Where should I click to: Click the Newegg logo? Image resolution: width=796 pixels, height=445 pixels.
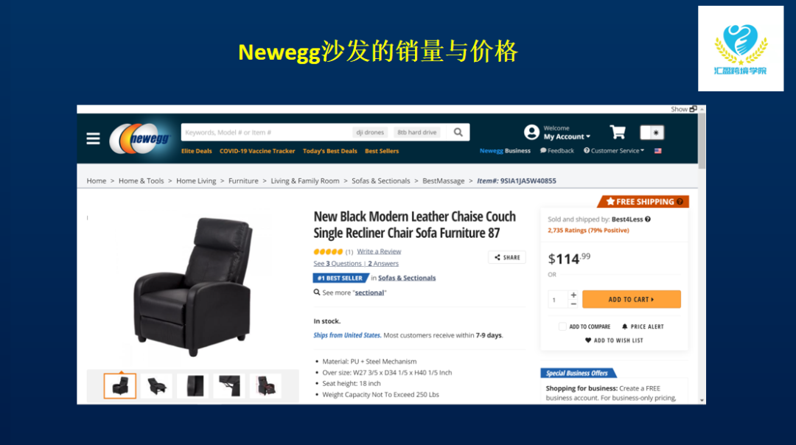point(141,138)
